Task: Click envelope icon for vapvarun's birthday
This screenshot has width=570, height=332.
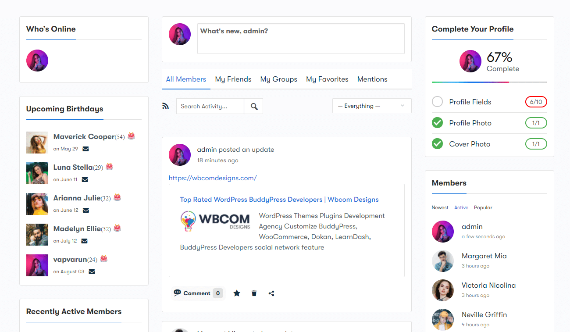Action: pos(92,271)
